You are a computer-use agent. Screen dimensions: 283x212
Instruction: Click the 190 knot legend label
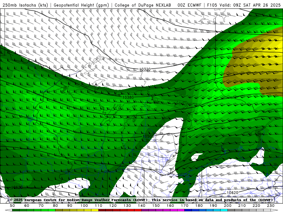(214, 206)
